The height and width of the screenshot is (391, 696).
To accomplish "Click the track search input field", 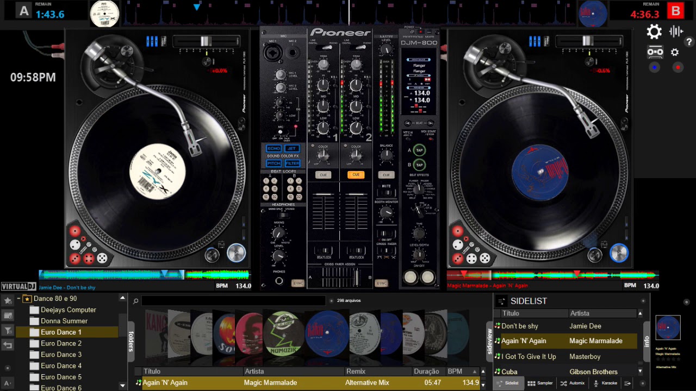I will (x=234, y=301).
